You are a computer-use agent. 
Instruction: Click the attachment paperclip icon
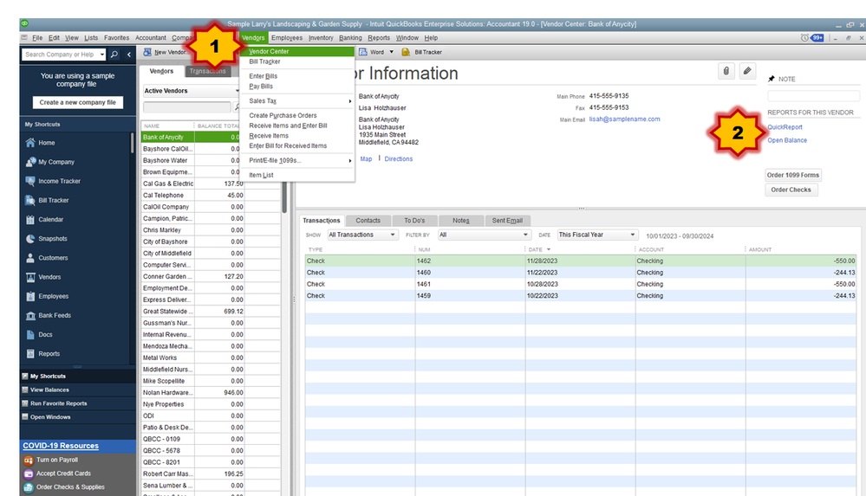tap(726, 71)
